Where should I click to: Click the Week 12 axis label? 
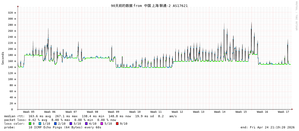[177, 112]
